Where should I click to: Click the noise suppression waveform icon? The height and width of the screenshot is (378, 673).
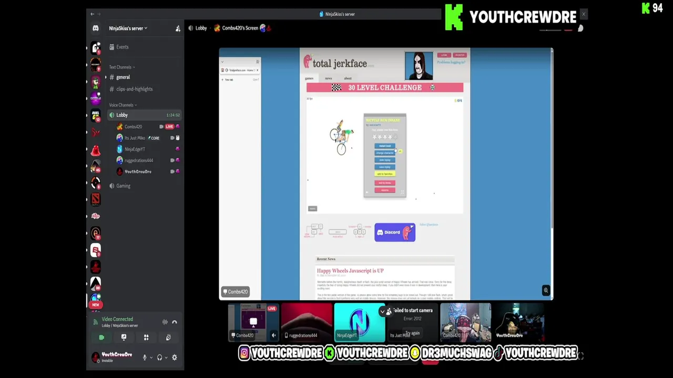point(165,322)
